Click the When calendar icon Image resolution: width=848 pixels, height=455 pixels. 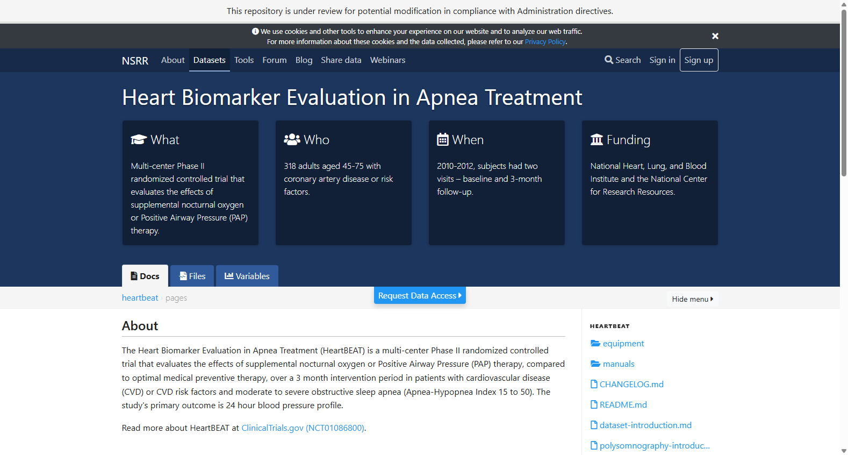tap(443, 140)
